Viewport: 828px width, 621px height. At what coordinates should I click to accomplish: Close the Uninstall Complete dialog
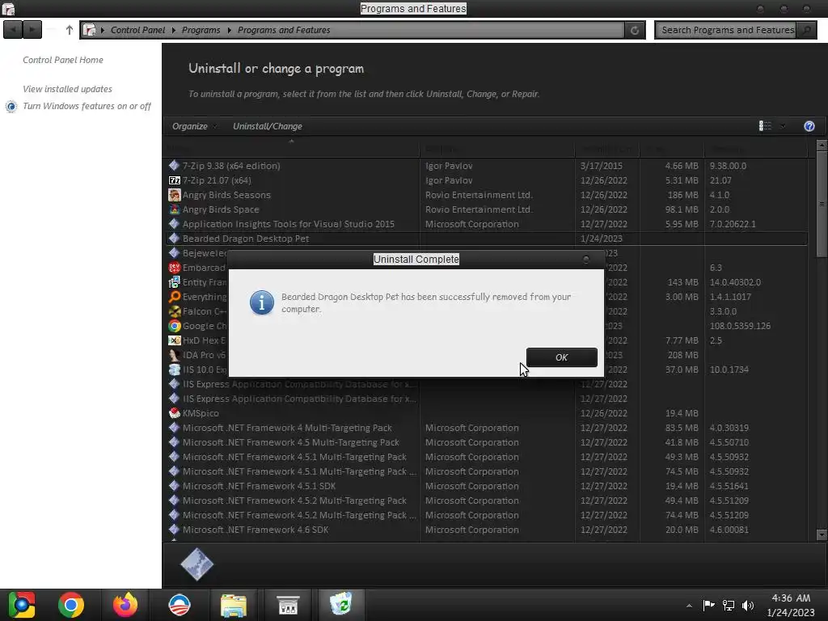(x=585, y=260)
